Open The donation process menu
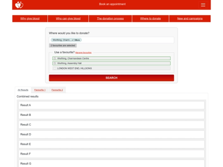The width and height of the screenshot is (223, 167). pyautogui.click(x=110, y=19)
